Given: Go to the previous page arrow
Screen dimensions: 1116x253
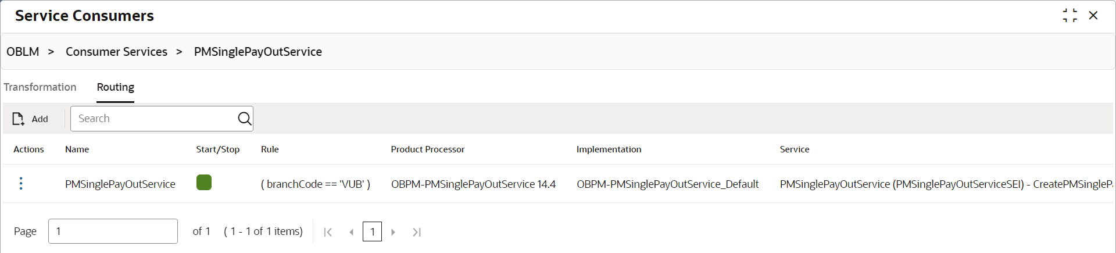Looking at the screenshot, I should click(351, 232).
